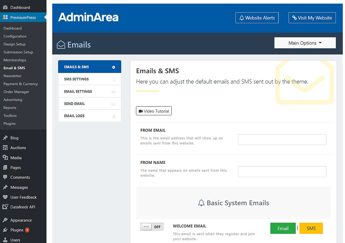Click the Plugins plug icon in sidebar
The width and height of the screenshot is (345, 243).
click(x=5, y=230)
